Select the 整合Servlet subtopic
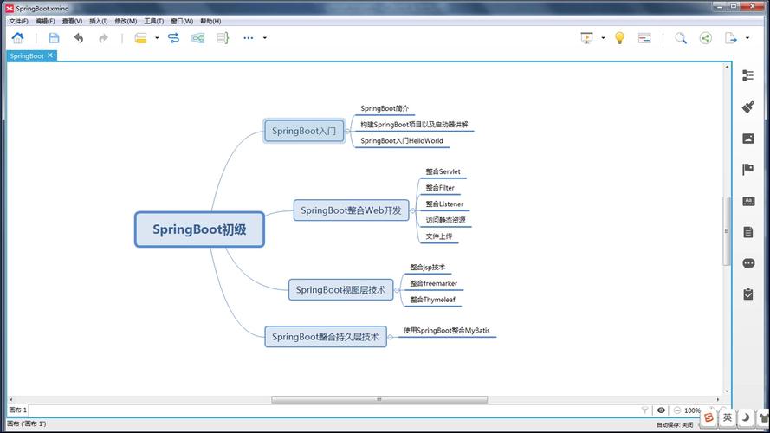The width and height of the screenshot is (770, 433). [x=443, y=171]
